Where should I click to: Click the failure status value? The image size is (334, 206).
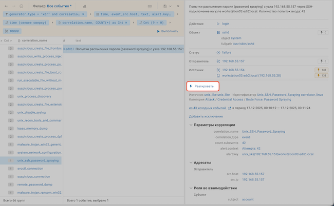click(x=227, y=52)
